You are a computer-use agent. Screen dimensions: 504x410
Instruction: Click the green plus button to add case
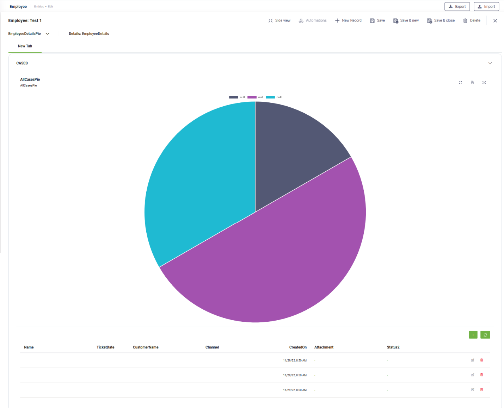tap(473, 335)
